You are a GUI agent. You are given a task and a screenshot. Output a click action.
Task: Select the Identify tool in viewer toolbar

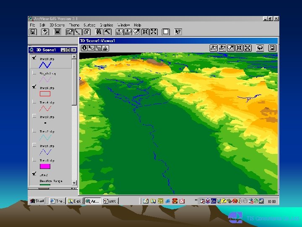point(84,48)
